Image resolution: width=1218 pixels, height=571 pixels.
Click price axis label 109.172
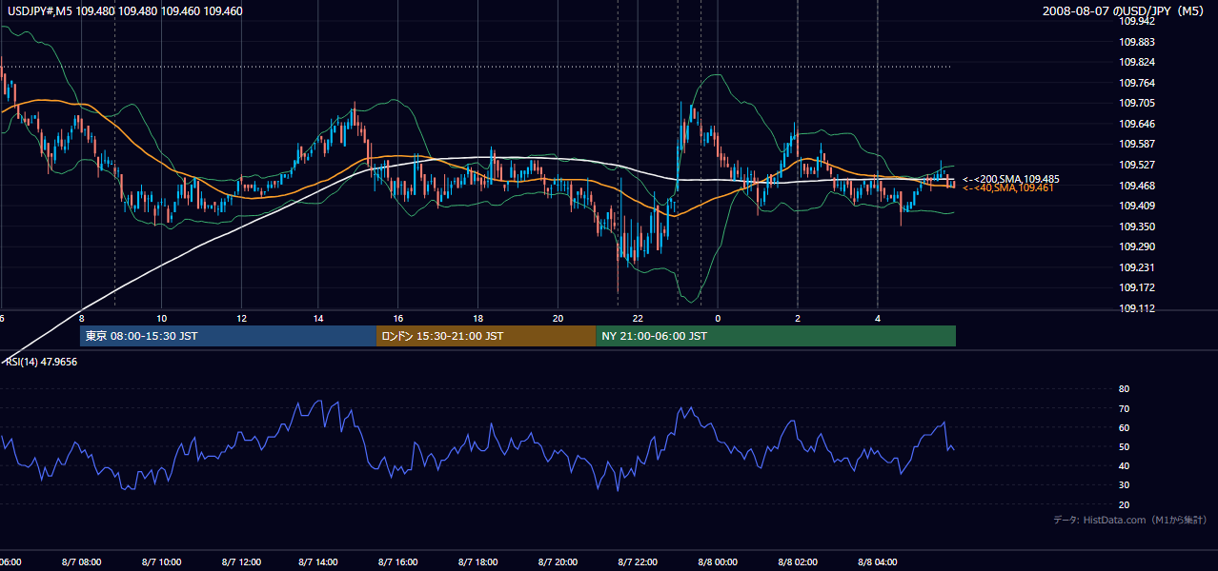[x=1138, y=287]
